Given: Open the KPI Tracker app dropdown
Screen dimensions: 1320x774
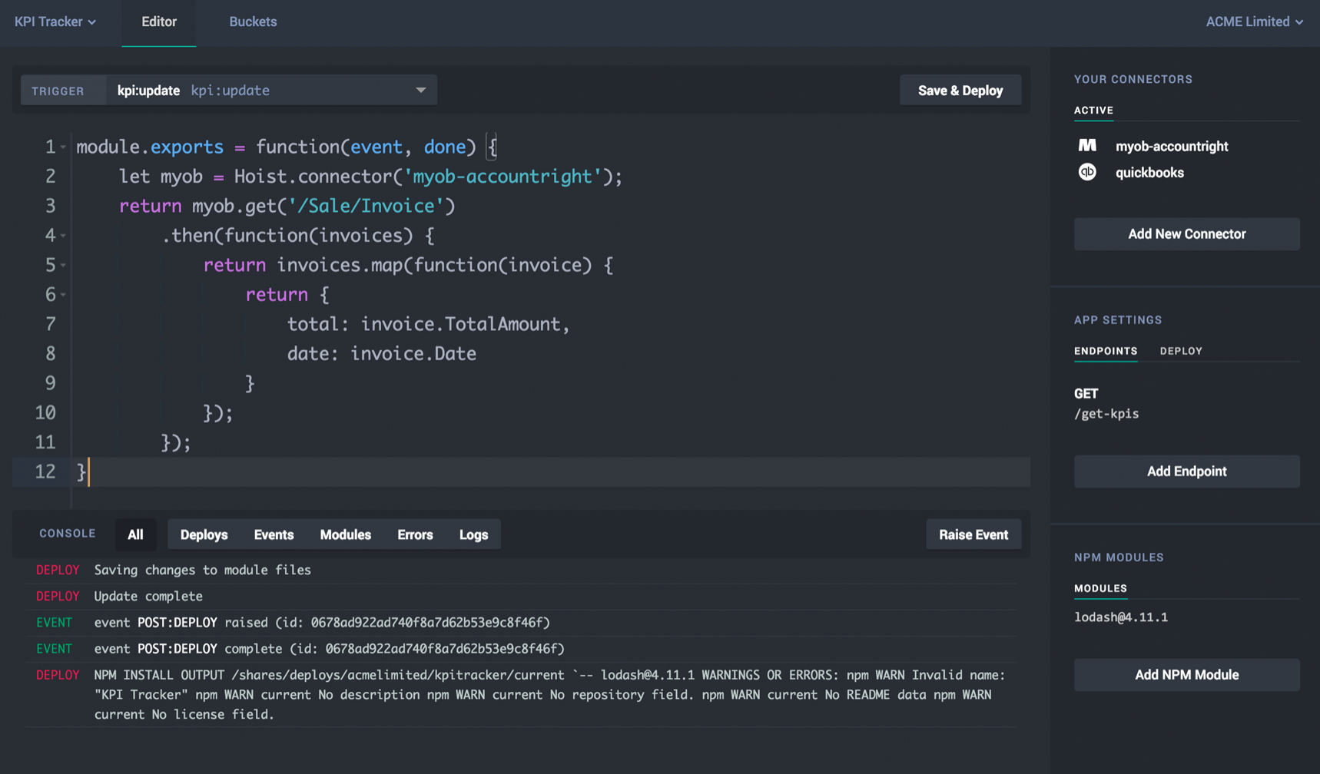Looking at the screenshot, I should coord(55,21).
